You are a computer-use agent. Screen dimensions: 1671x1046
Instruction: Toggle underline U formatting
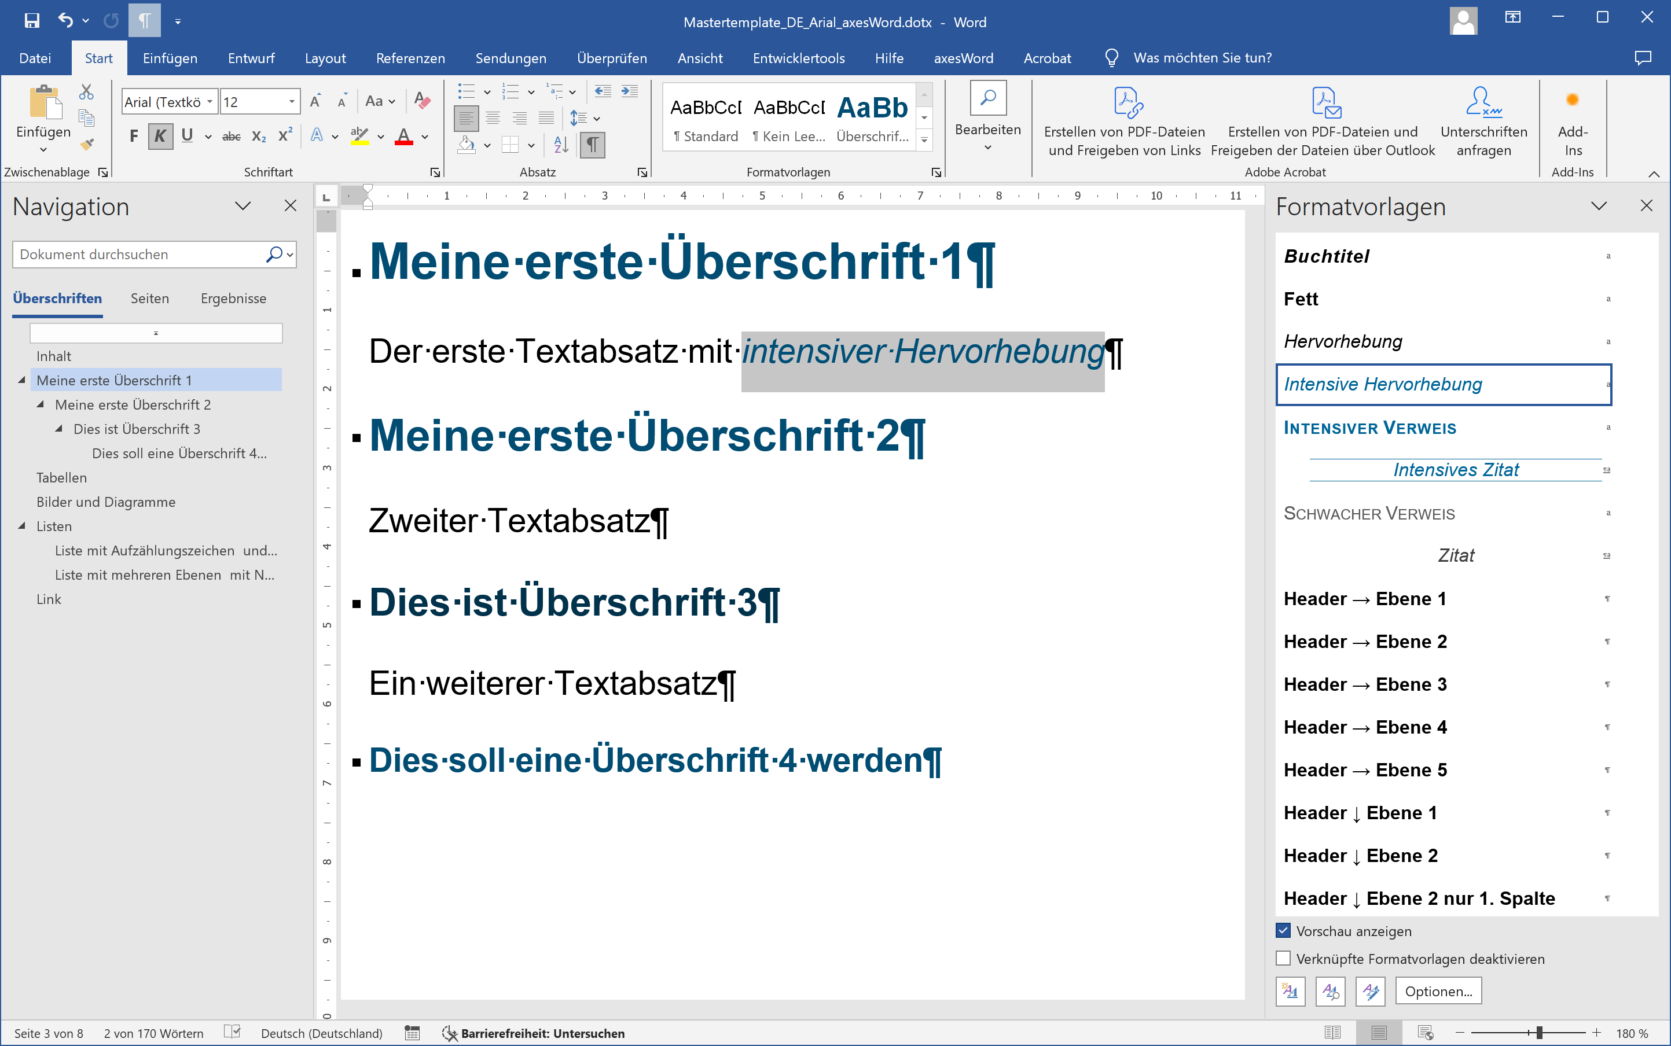187,135
